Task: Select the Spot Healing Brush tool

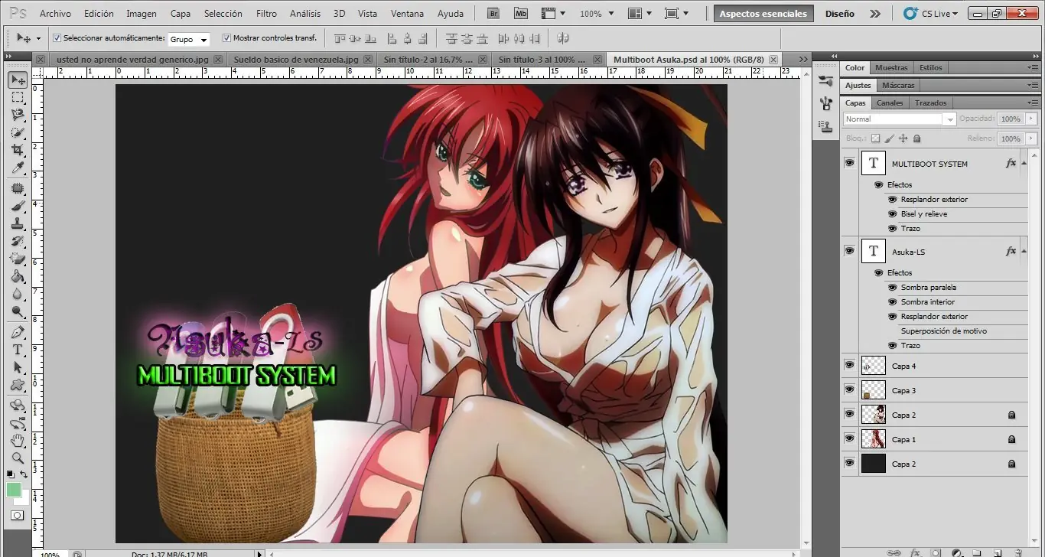Action: click(18, 188)
